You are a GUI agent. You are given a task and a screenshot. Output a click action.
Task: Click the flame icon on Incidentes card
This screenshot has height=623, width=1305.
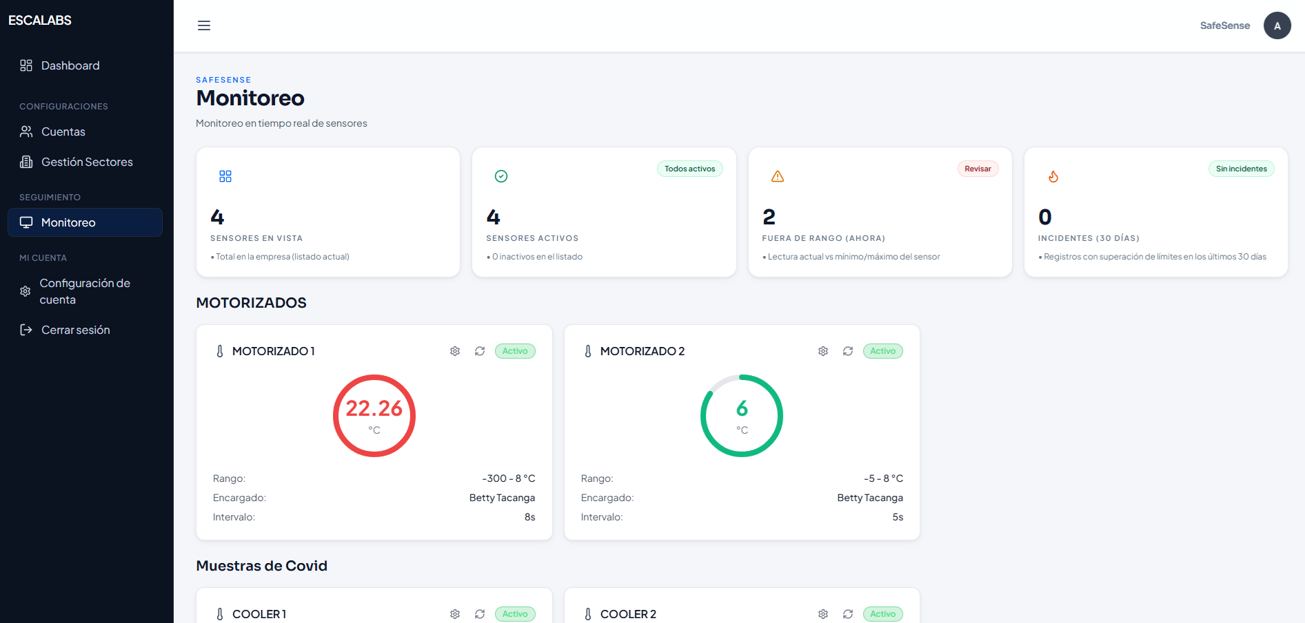tap(1053, 176)
